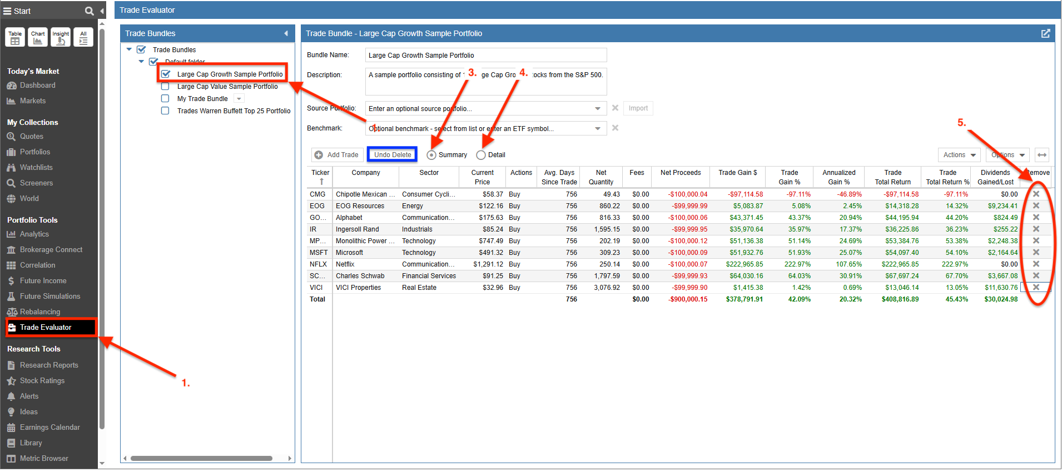Sort by the Ticker column header

tap(320, 177)
